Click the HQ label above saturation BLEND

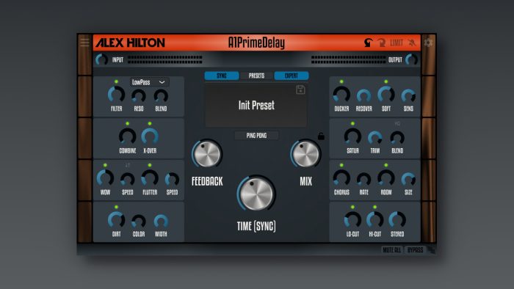(397, 124)
